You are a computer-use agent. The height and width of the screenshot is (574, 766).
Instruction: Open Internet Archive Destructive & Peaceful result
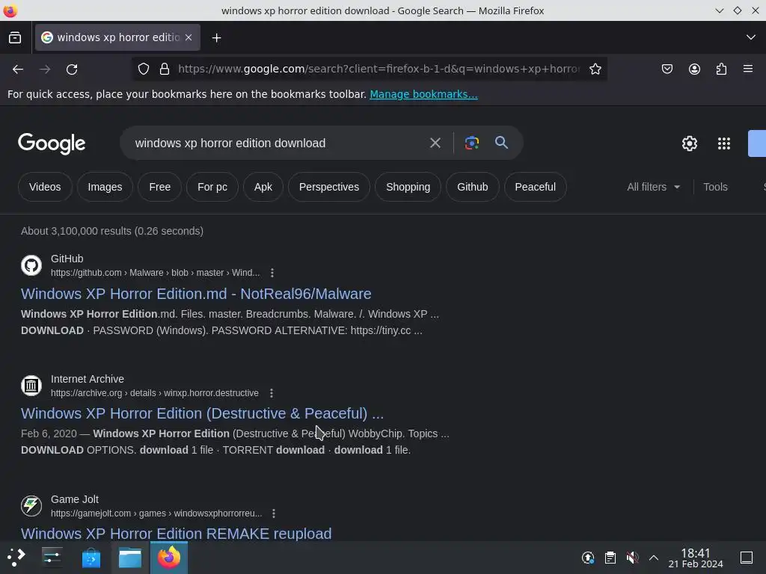(202, 413)
